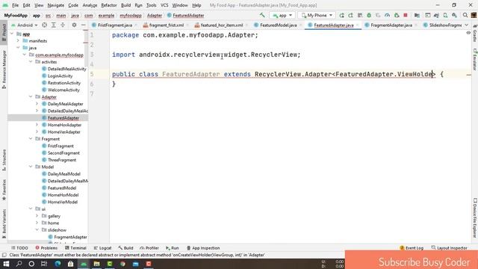
Task: Expand the DaileyMealAdapter node
Action: [37, 104]
